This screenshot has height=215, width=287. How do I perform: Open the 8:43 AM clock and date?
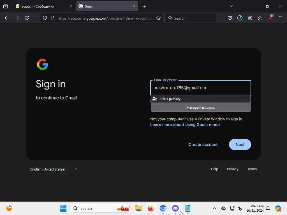[255, 208]
